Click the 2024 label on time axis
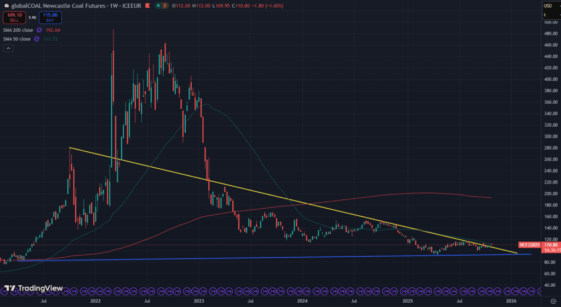 pyautogui.click(x=302, y=301)
